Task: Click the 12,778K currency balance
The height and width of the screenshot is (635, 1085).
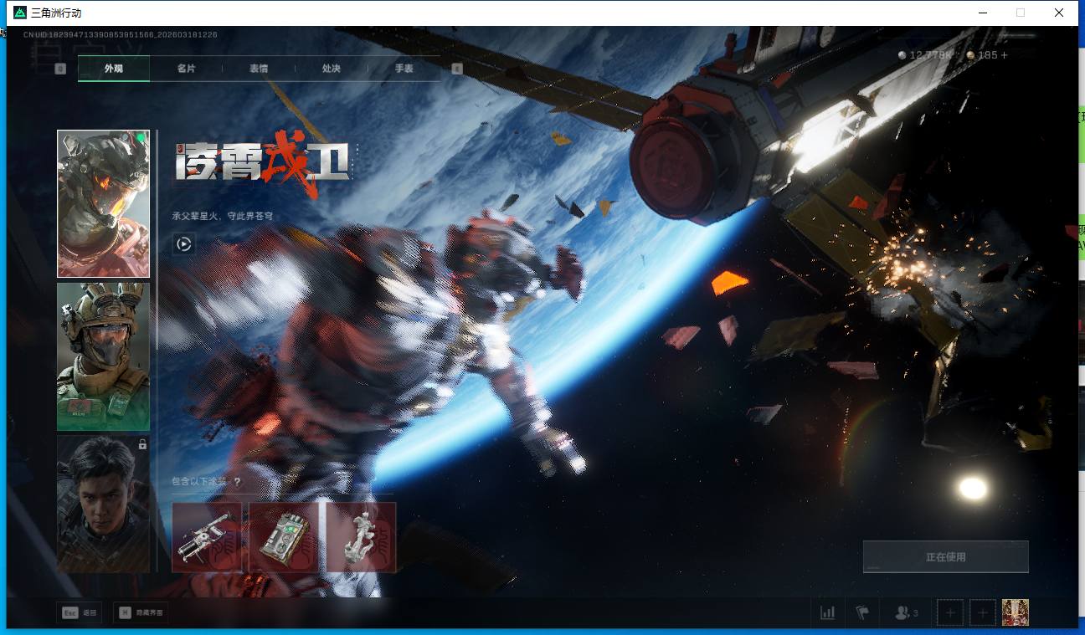Action: coord(925,55)
